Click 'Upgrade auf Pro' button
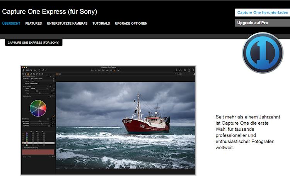This screenshot has width=290, height=189. coord(263,23)
